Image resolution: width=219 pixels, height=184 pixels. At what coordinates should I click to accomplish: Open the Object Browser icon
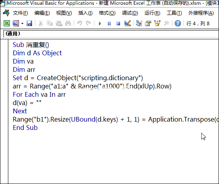pyautogui.click(x=157, y=23)
